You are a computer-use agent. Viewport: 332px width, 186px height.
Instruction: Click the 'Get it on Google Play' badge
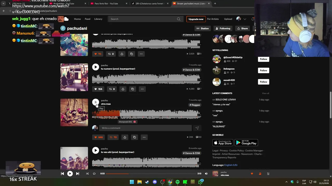pos(246,143)
